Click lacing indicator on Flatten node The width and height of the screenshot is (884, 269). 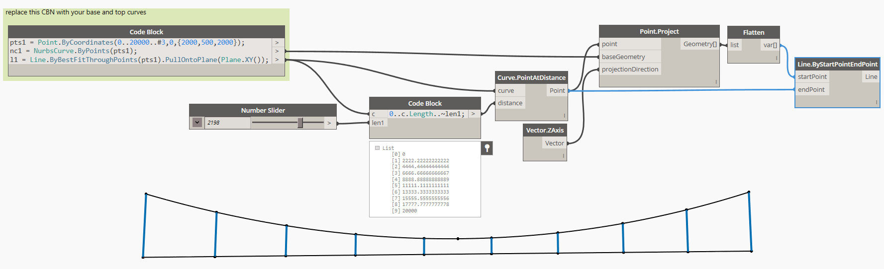(x=776, y=58)
